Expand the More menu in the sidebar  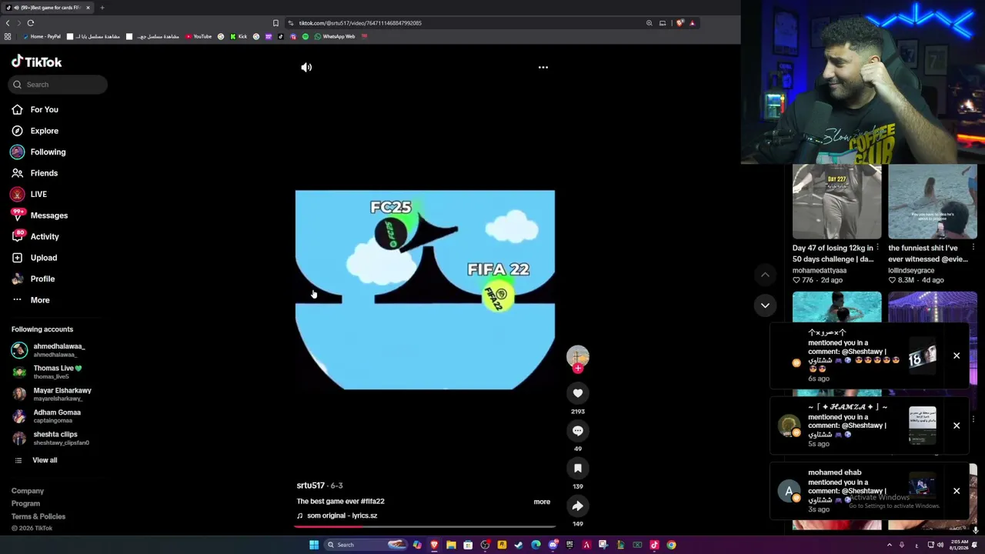31,300
